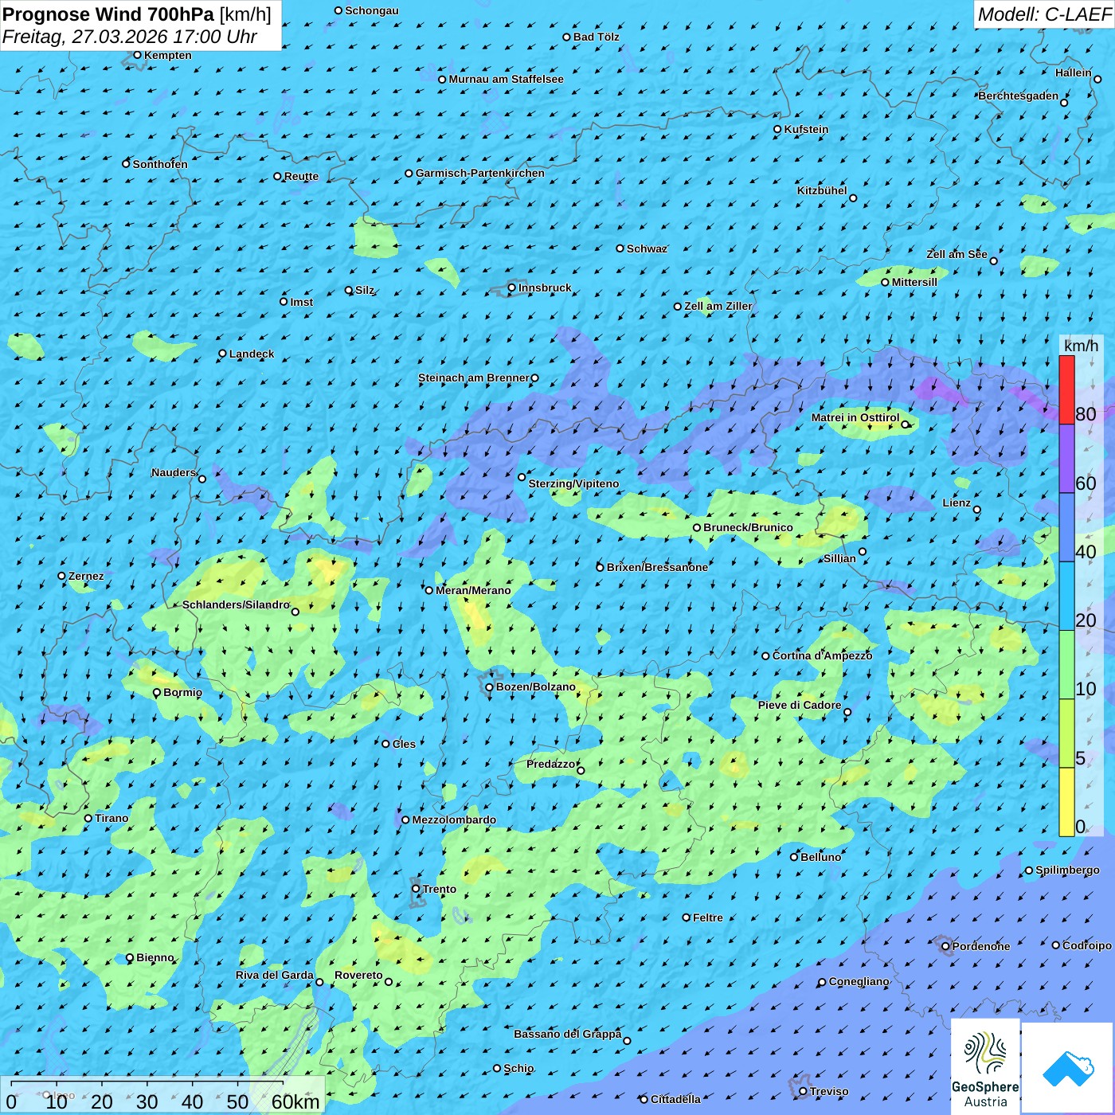Viewport: 1115px width, 1115px height.
Task: Click the Belluno city marker
Action: point(794,857)
